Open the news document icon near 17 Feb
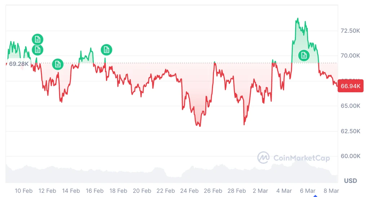The height and width of the screenshot is (197, 369). (x=106, y=50)
